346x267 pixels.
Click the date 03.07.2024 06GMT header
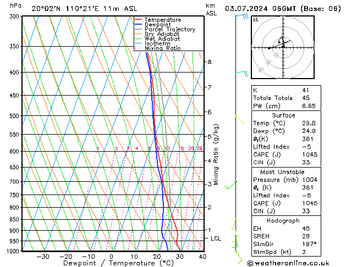(x=260, y=9)
